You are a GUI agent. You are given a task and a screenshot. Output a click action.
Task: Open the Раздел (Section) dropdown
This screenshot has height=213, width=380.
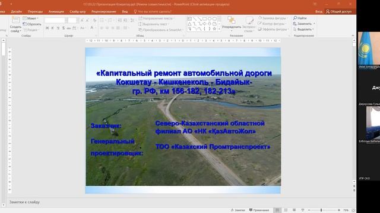coord(31,30)
